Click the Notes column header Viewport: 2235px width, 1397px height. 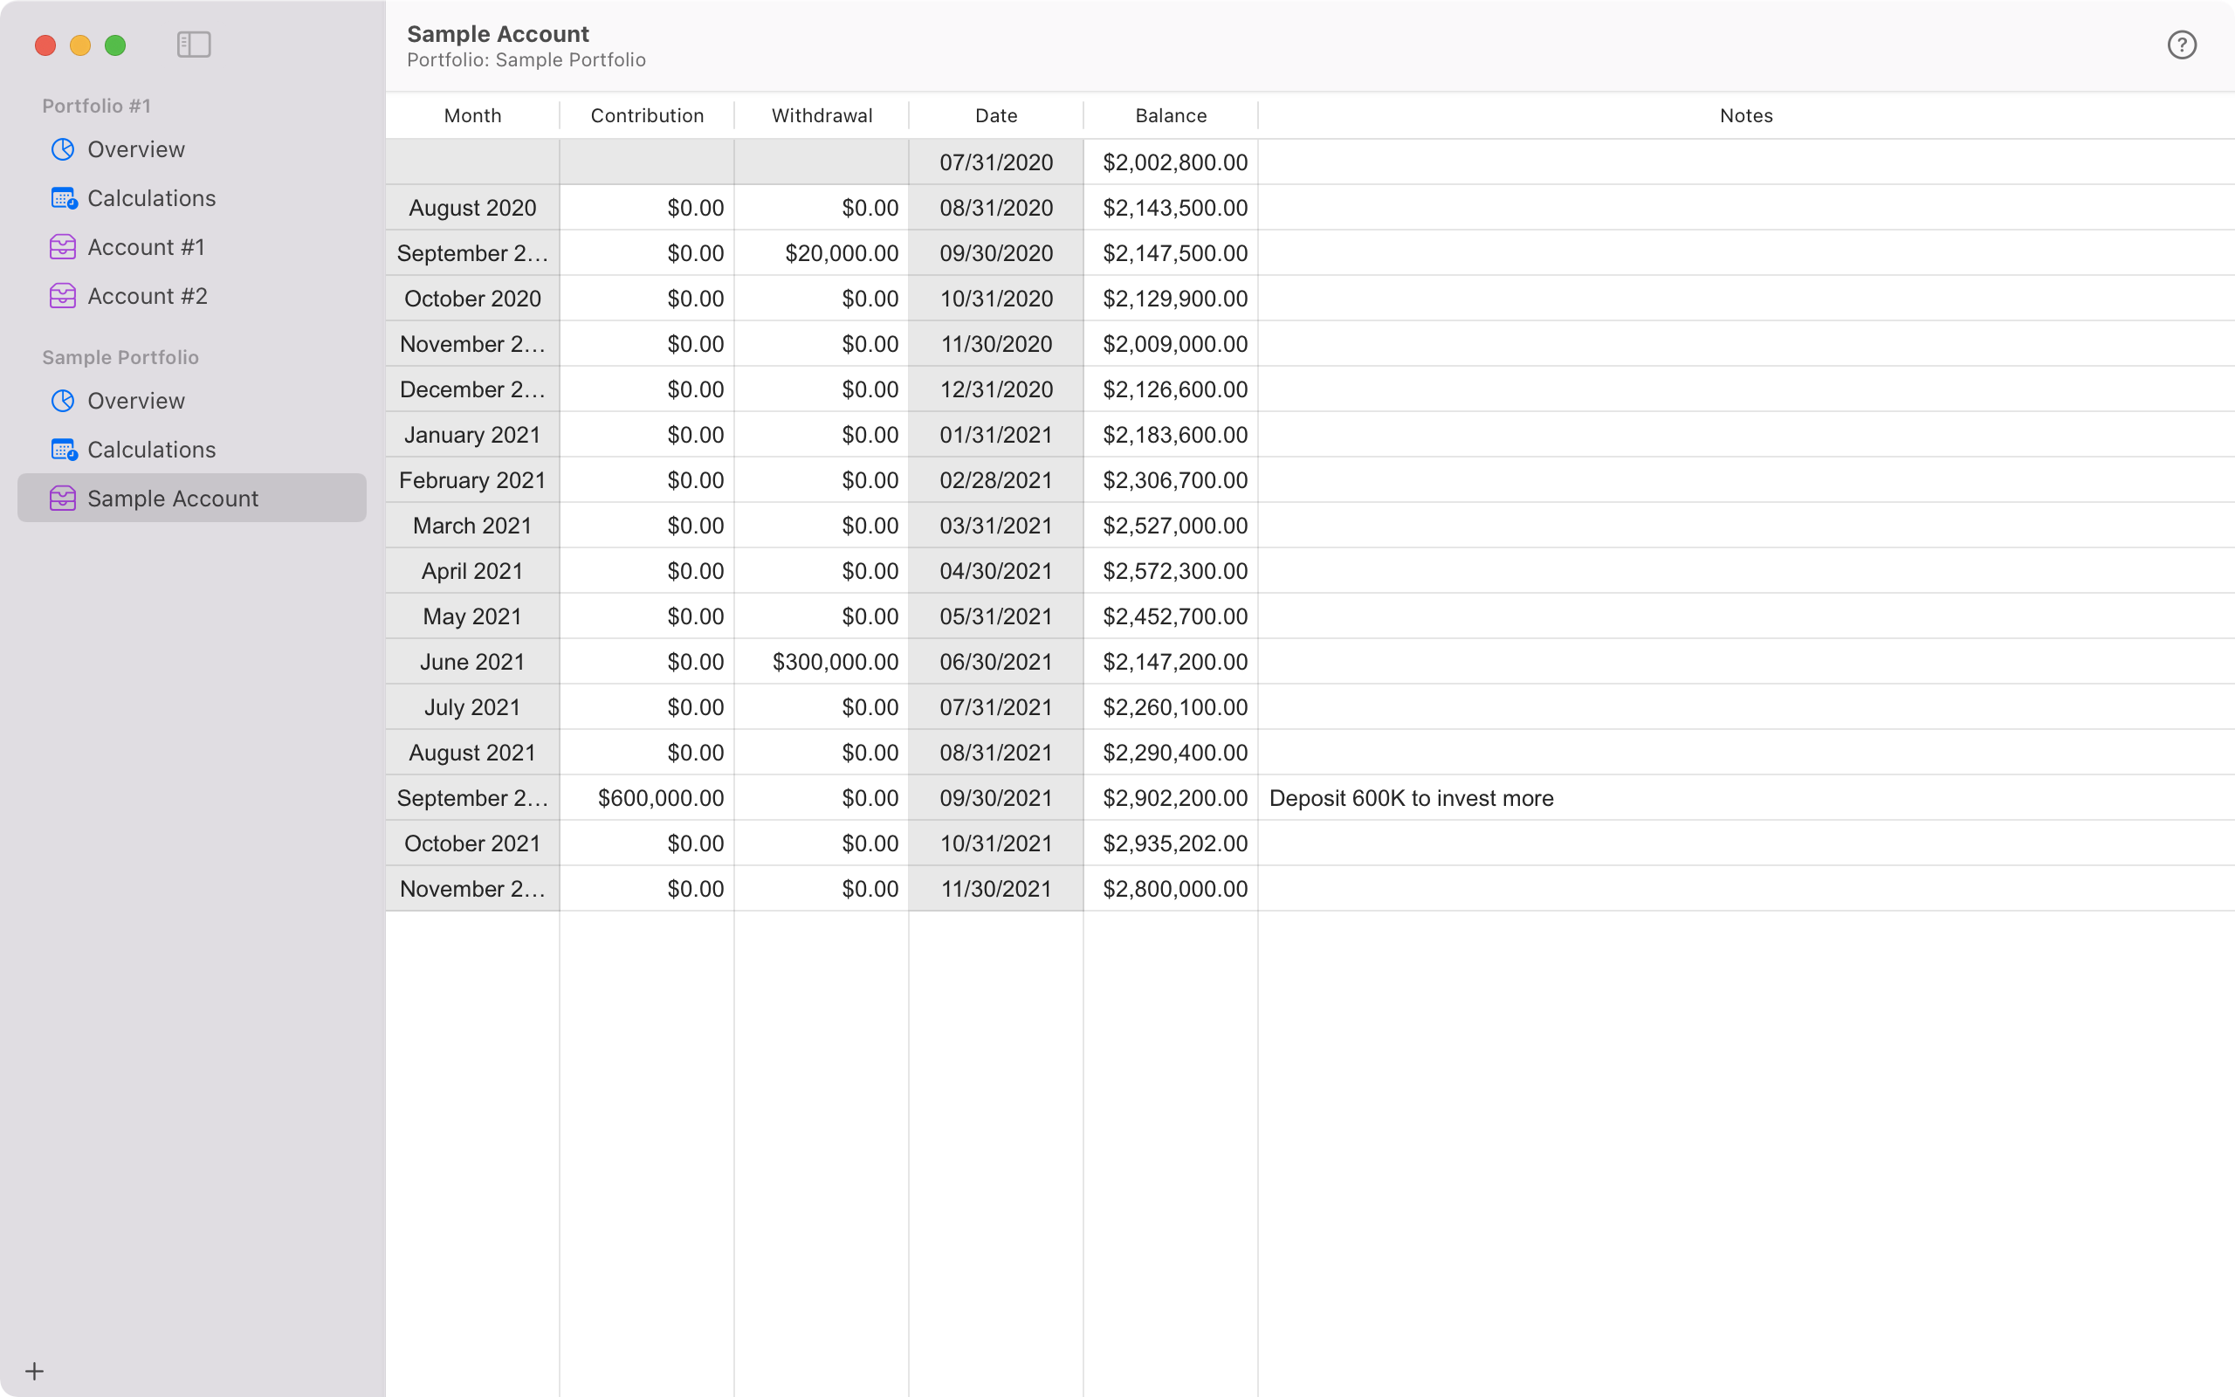(1745, 115)
